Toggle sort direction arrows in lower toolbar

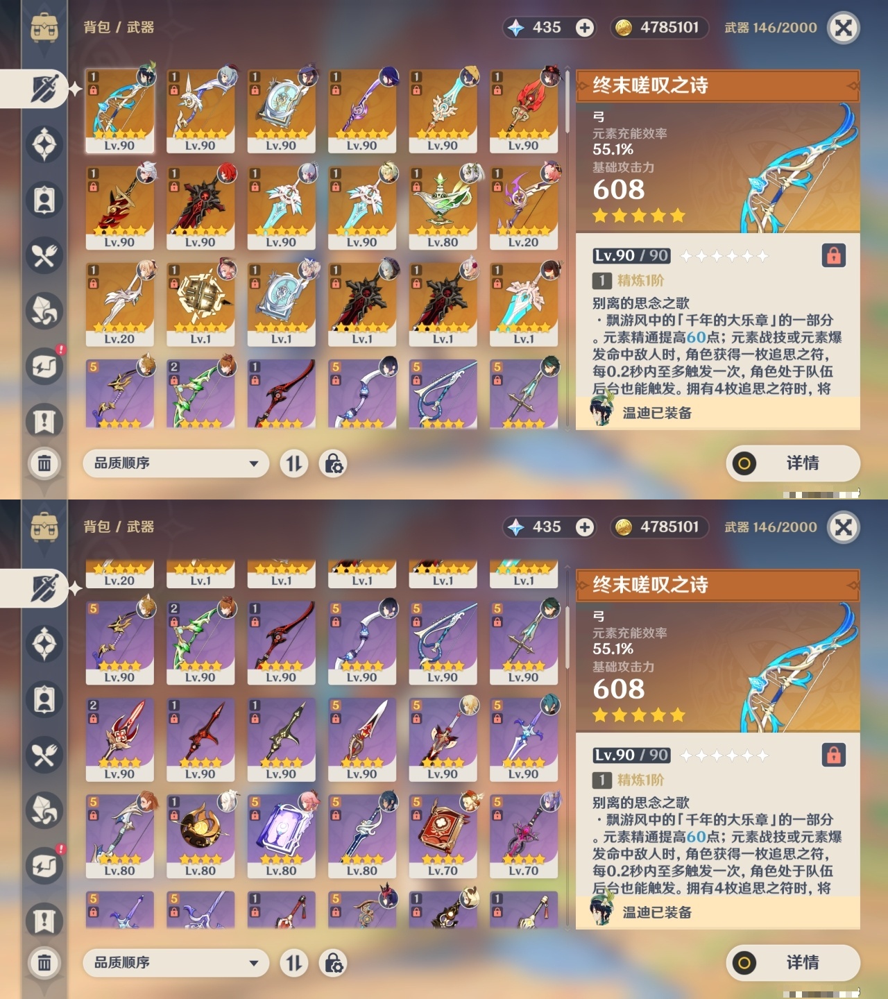point(294,963)
